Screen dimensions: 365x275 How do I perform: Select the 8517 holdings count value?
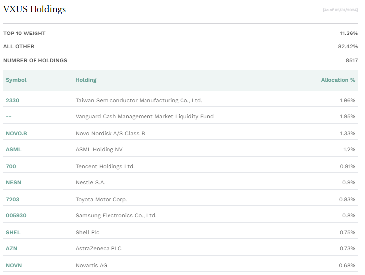click(352, 60)
